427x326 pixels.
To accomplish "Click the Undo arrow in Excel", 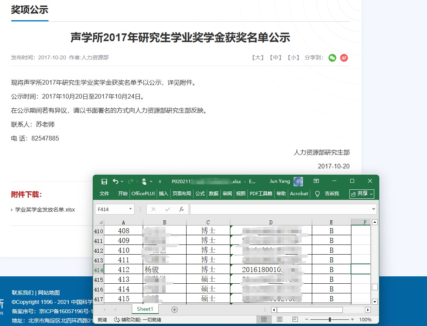I will point(115,181).
